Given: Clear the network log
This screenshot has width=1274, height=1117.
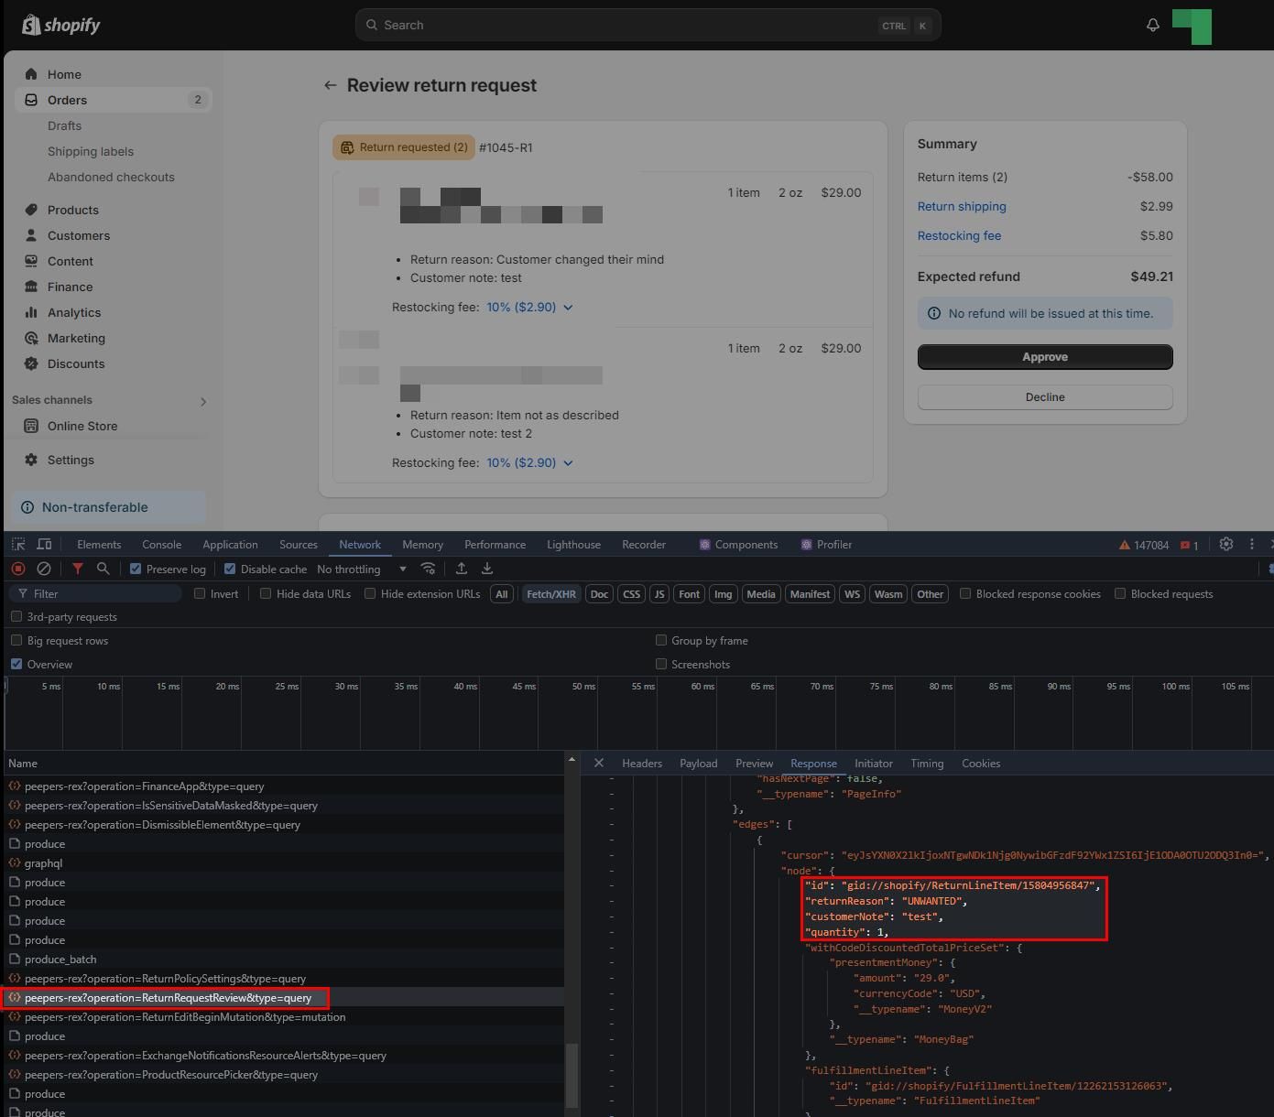Looking at the screenshot, I should 43,569.
